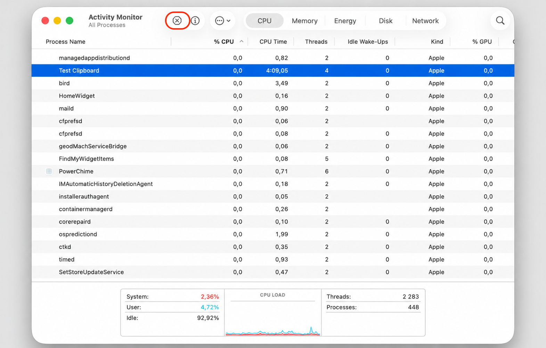This screenshot has height=348, width=546.
Task: Sort by Kind column header
Action: point(437,42)
